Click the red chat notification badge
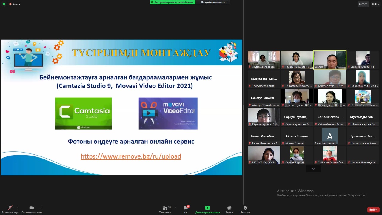This screenshot has height=215, width=382. click(x=188, y=206)
